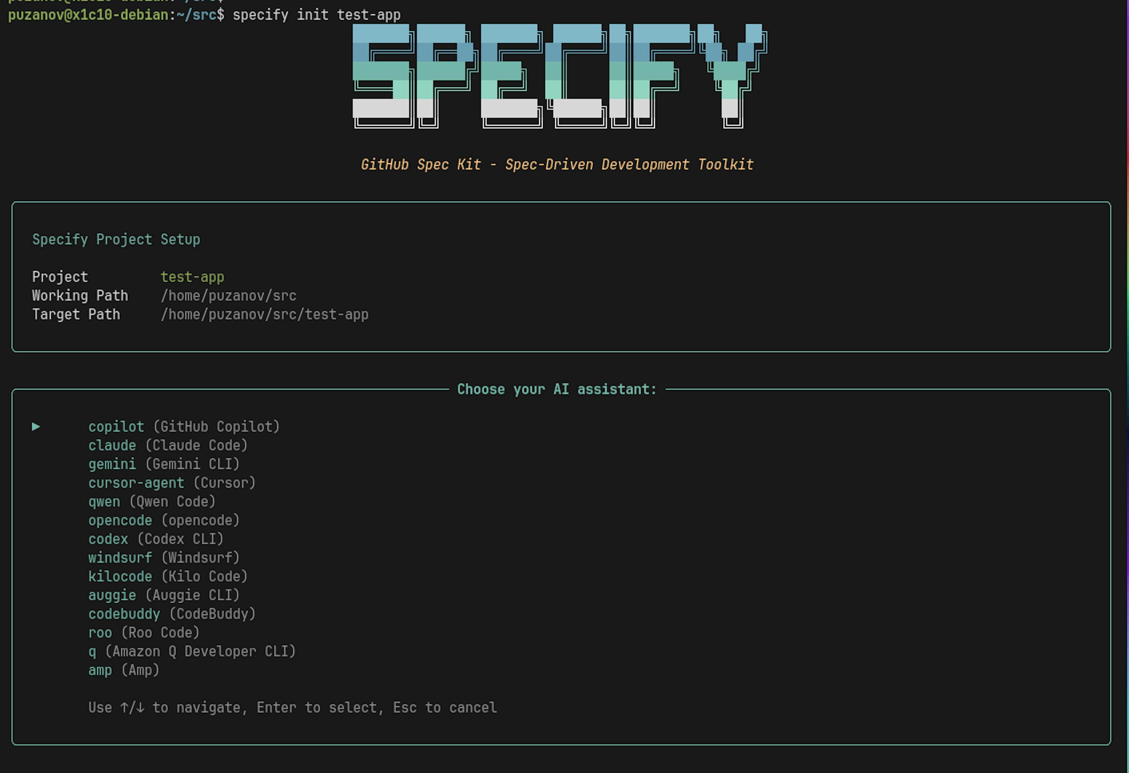Pick roo (Roo Code) option
This screenshot has height=773, width=1129.
144,632
